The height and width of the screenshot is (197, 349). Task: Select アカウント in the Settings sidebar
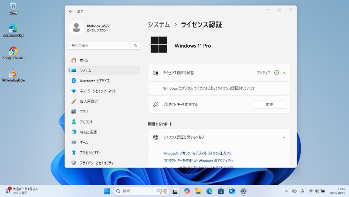[x=88, y=122]
